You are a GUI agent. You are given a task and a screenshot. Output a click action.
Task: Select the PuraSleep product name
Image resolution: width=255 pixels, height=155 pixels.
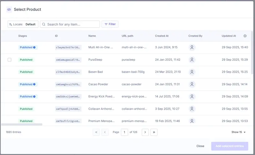point(95,60)
